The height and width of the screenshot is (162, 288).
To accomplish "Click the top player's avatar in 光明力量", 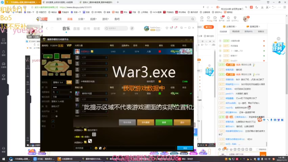I will tap(77, 51).
